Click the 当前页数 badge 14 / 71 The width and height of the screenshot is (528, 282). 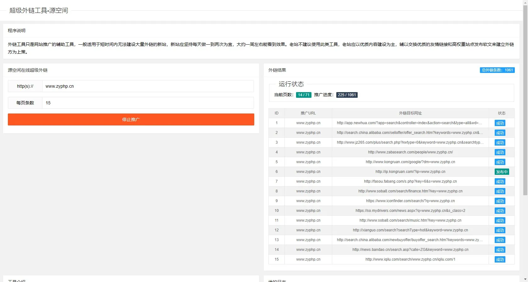[304, 95]
